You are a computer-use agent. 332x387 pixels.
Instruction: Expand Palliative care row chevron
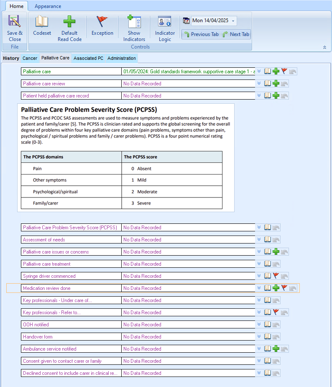[x=259, y=71]
